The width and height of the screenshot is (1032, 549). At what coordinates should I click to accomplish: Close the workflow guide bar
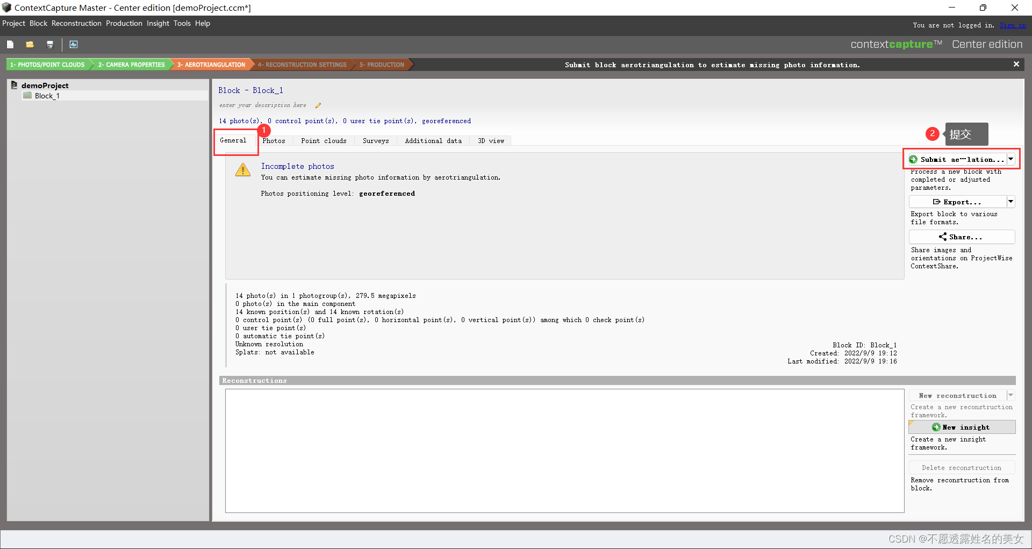pos(1016,64)
